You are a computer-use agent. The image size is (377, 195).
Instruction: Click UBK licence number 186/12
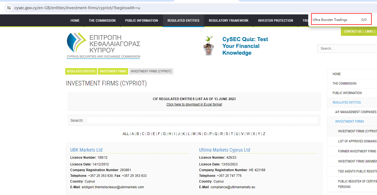pyautogui.click(x=102, y=158)
